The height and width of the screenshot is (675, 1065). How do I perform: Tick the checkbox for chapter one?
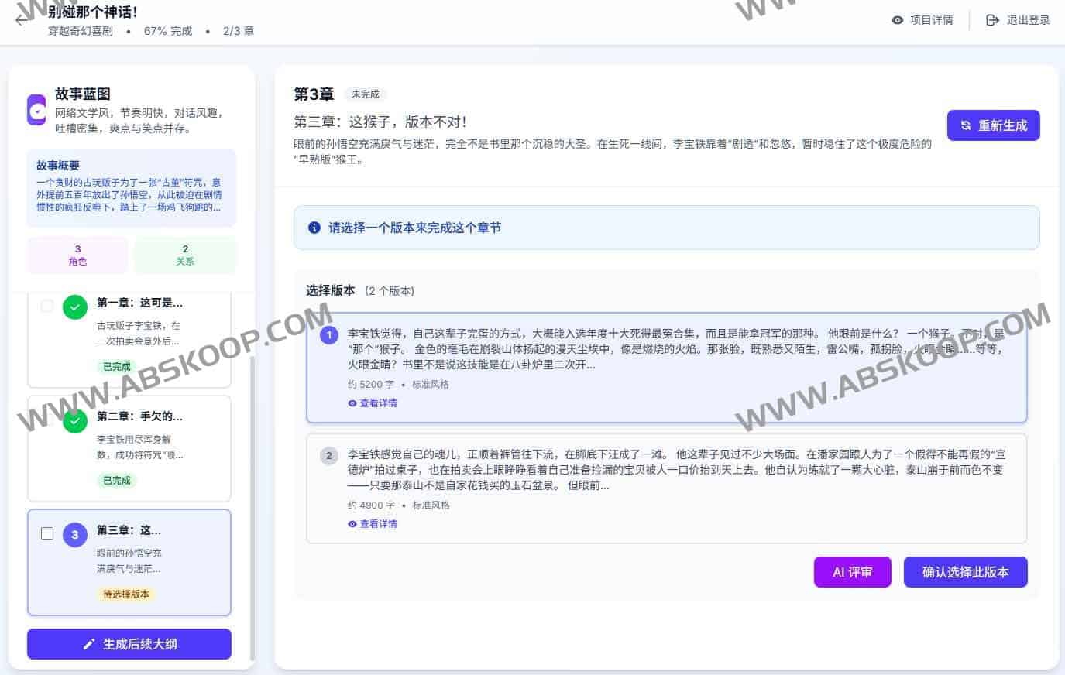(x=47, y=306)
